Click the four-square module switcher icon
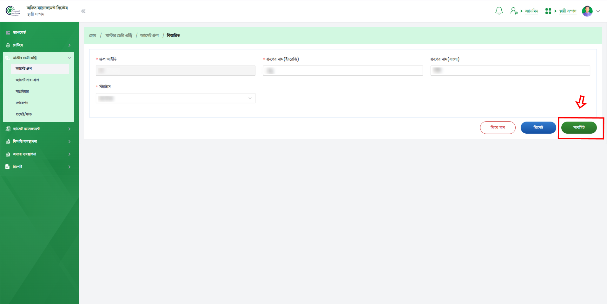 (548, 11)
